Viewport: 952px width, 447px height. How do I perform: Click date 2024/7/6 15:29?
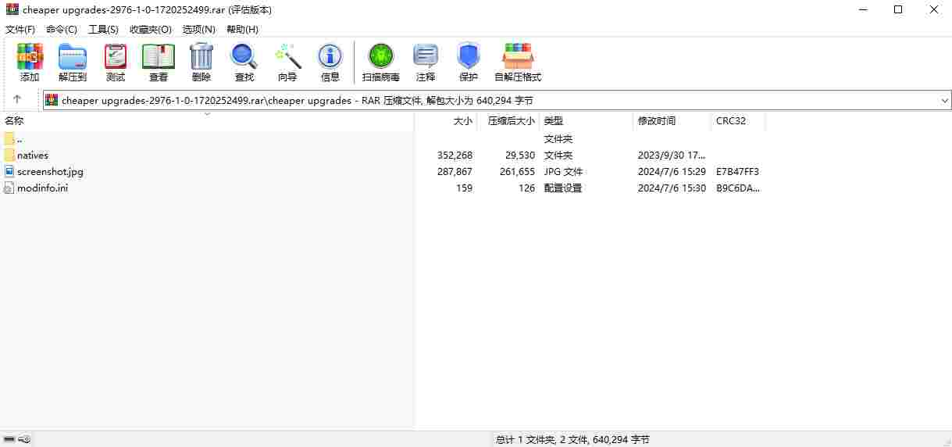tap(672, 171)
